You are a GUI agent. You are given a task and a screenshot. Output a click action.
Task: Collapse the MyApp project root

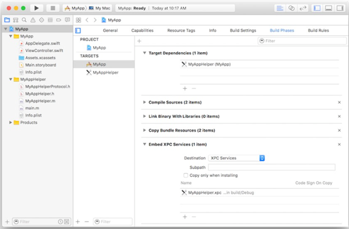click(6, 29)
